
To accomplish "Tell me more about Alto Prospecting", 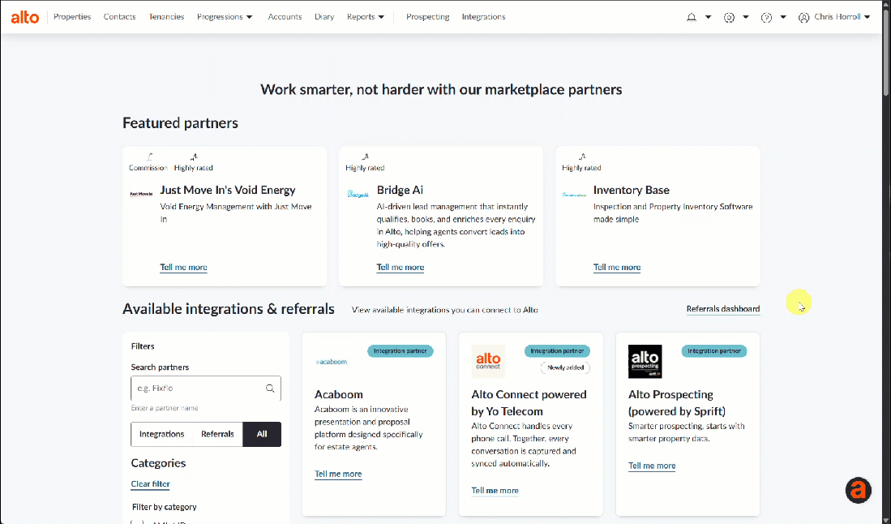I will 652,466.
